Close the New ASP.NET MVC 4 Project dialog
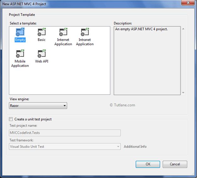197x178 pixels. coord(188,3)
